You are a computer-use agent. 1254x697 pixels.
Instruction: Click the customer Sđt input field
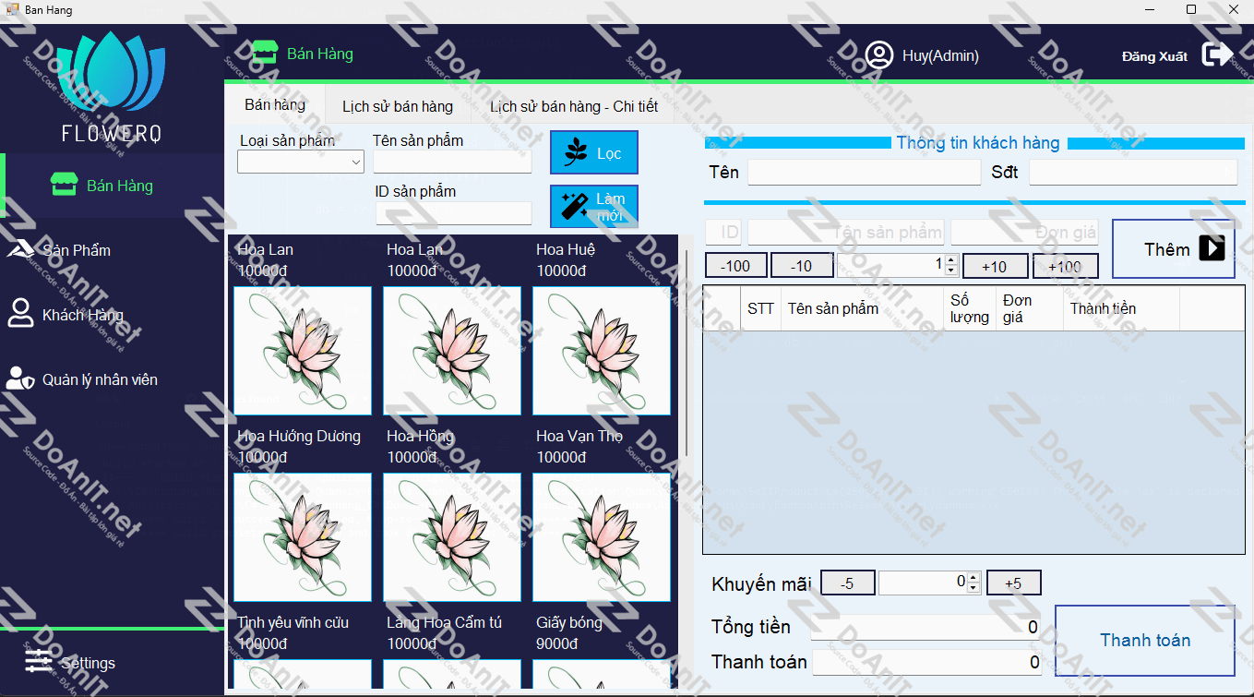click(x=1133, y=173)
